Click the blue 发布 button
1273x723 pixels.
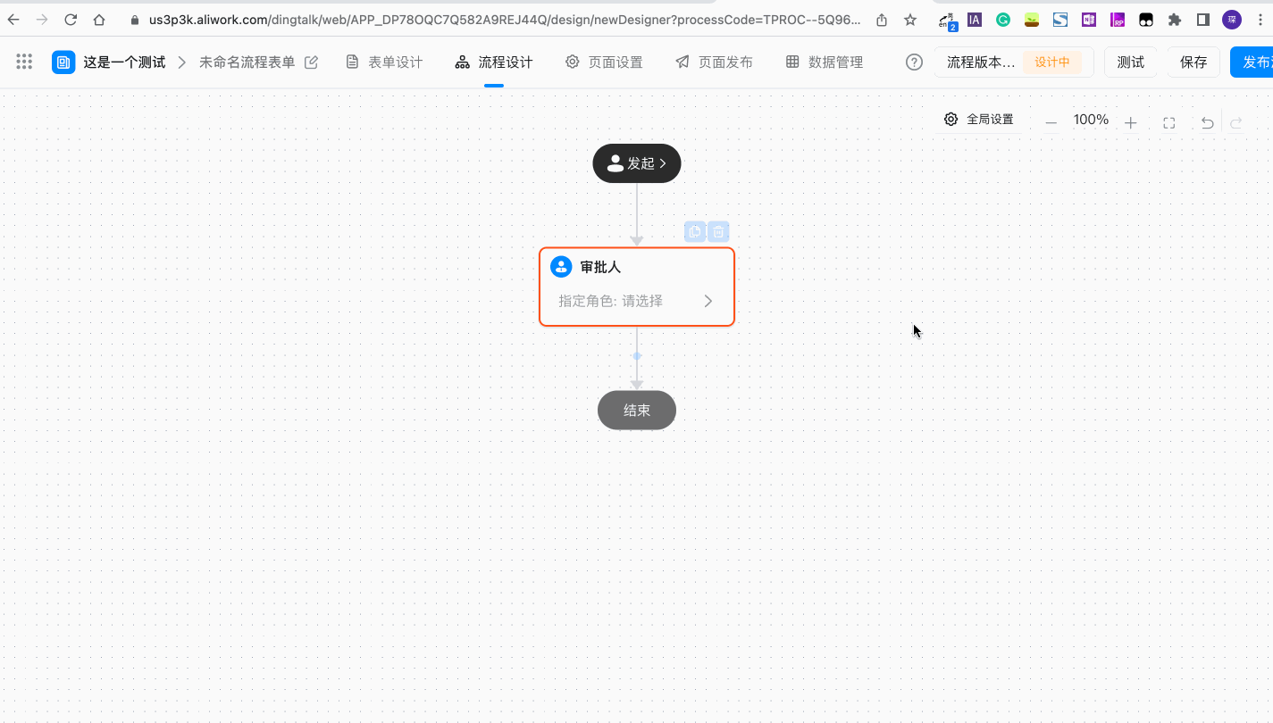click(x=1252, y=62)
